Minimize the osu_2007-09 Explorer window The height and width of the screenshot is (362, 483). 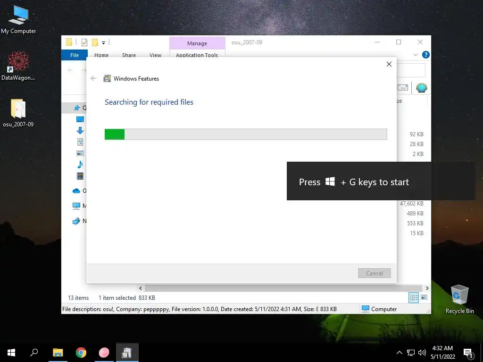pos(377,42)
